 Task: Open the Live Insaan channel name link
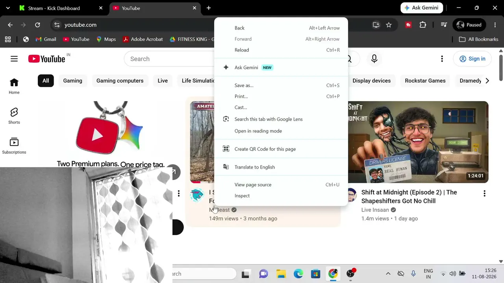point(375,210)
